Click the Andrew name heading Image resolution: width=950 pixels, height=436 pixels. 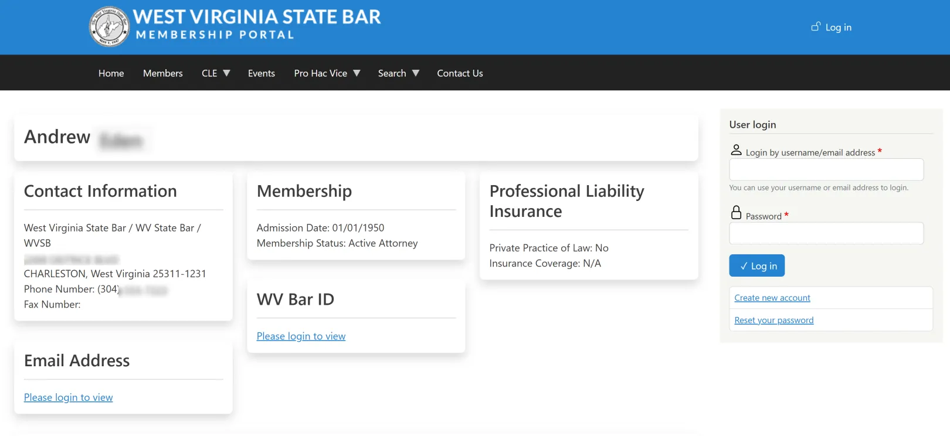(57, 137)
